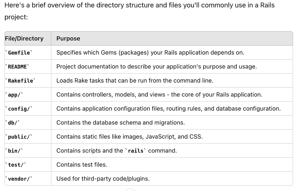Screen dimensions: 303x191
Task: Select the Rakefile entry
Action: pos(20,81)
